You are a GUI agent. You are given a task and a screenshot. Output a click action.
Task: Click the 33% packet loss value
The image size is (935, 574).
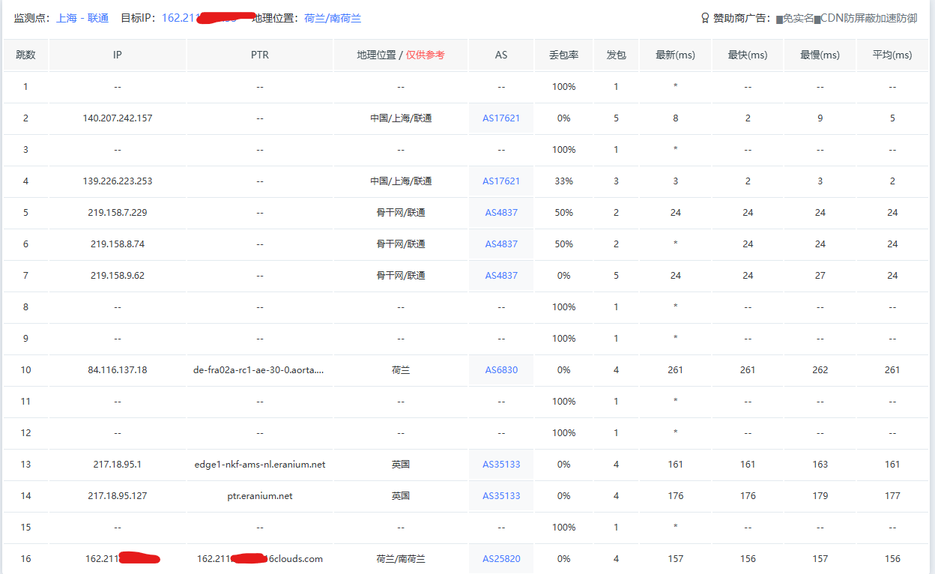coord(564,181)
